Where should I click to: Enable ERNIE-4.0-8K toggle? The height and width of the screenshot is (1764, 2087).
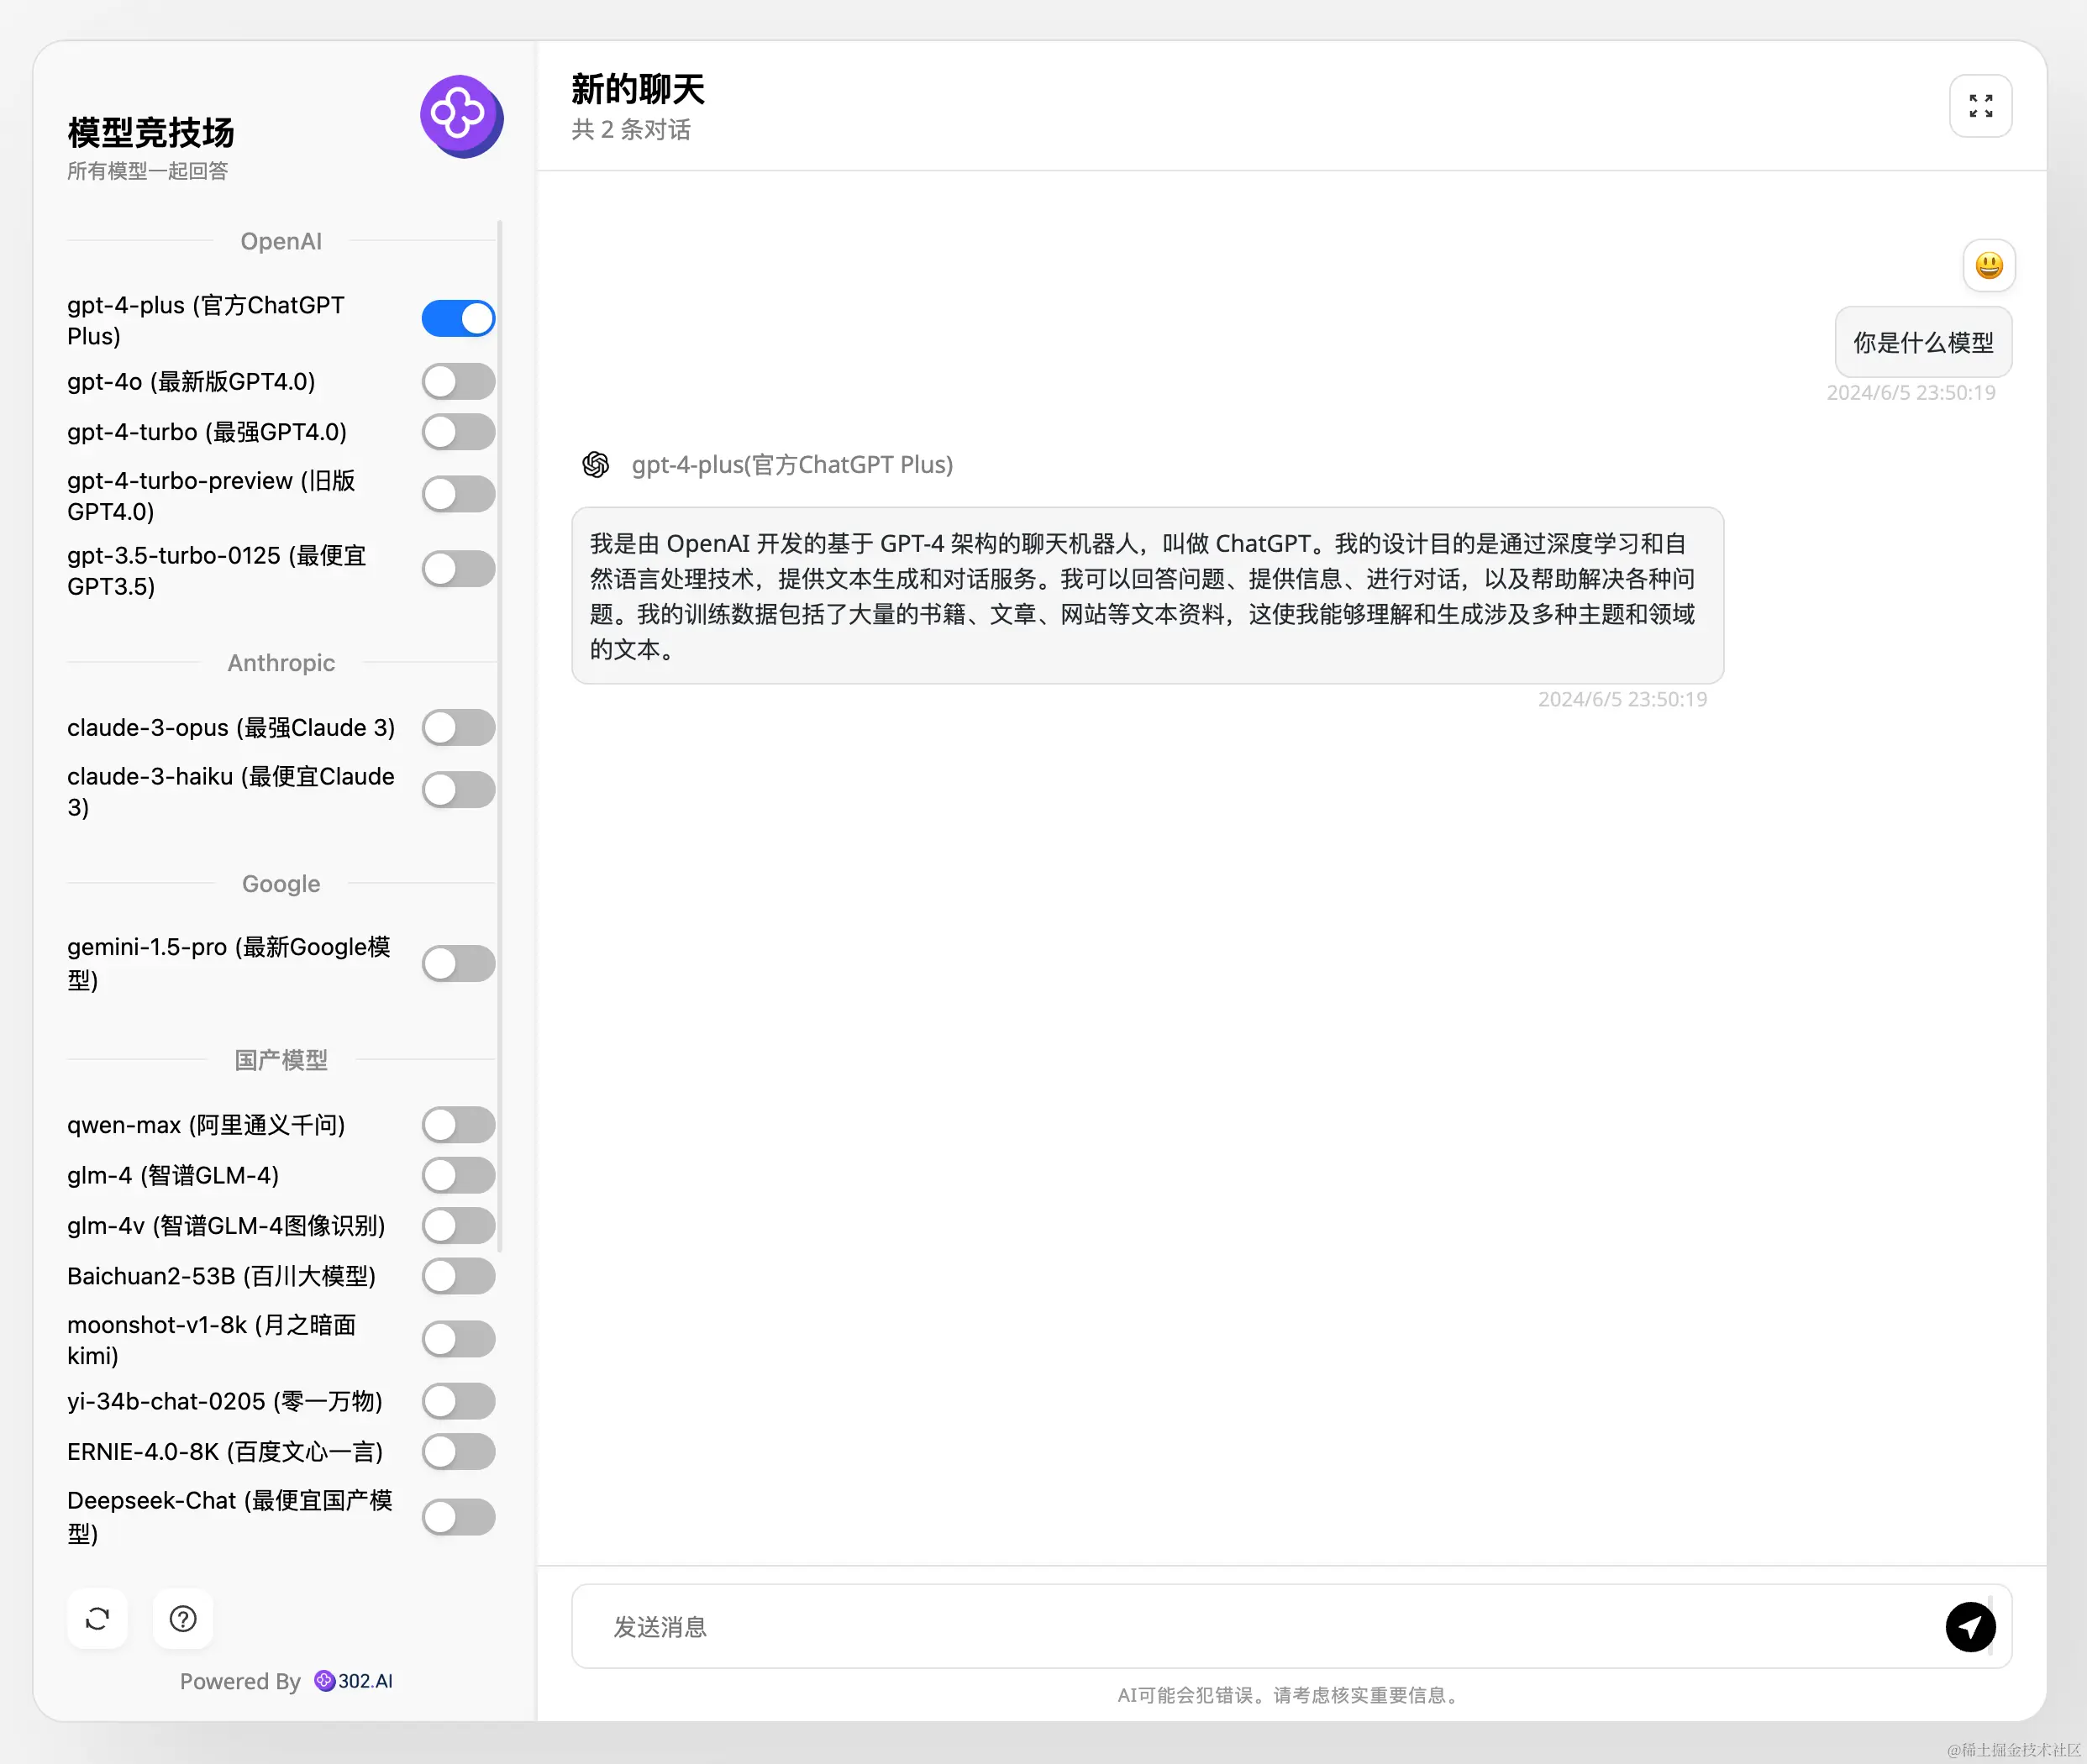tap(458, 1452)
